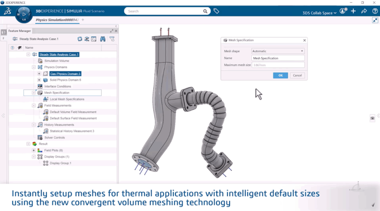Screen dimensions: 380x211
Task: Expand the Gas Physics Domain.5 node
Action: [39, 74]
